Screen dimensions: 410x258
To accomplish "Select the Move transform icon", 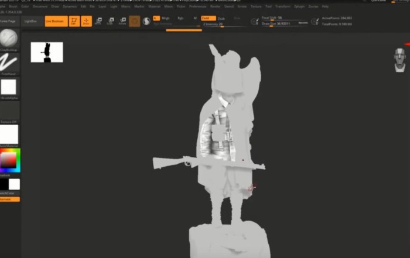I will click(x=98, y=21).
